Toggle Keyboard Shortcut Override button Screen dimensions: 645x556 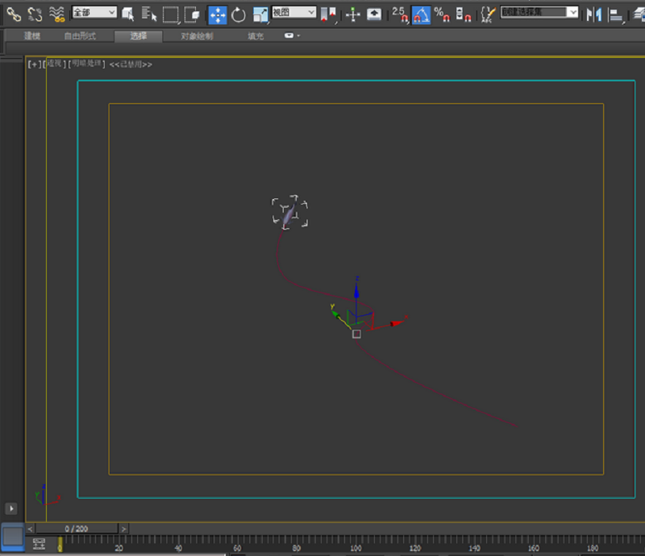point(374,15)
